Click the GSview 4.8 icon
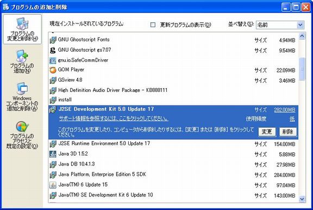Image resolution: width=313 pixels, height=210 pixels. coord(53,80)
